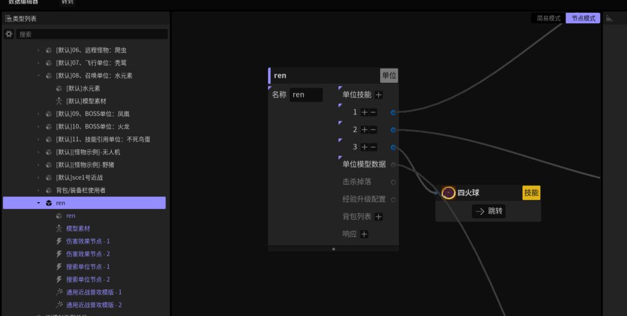This screenshot has width=627, height=316.
Task: Click output port of skill slot 2
Action: 393,130
